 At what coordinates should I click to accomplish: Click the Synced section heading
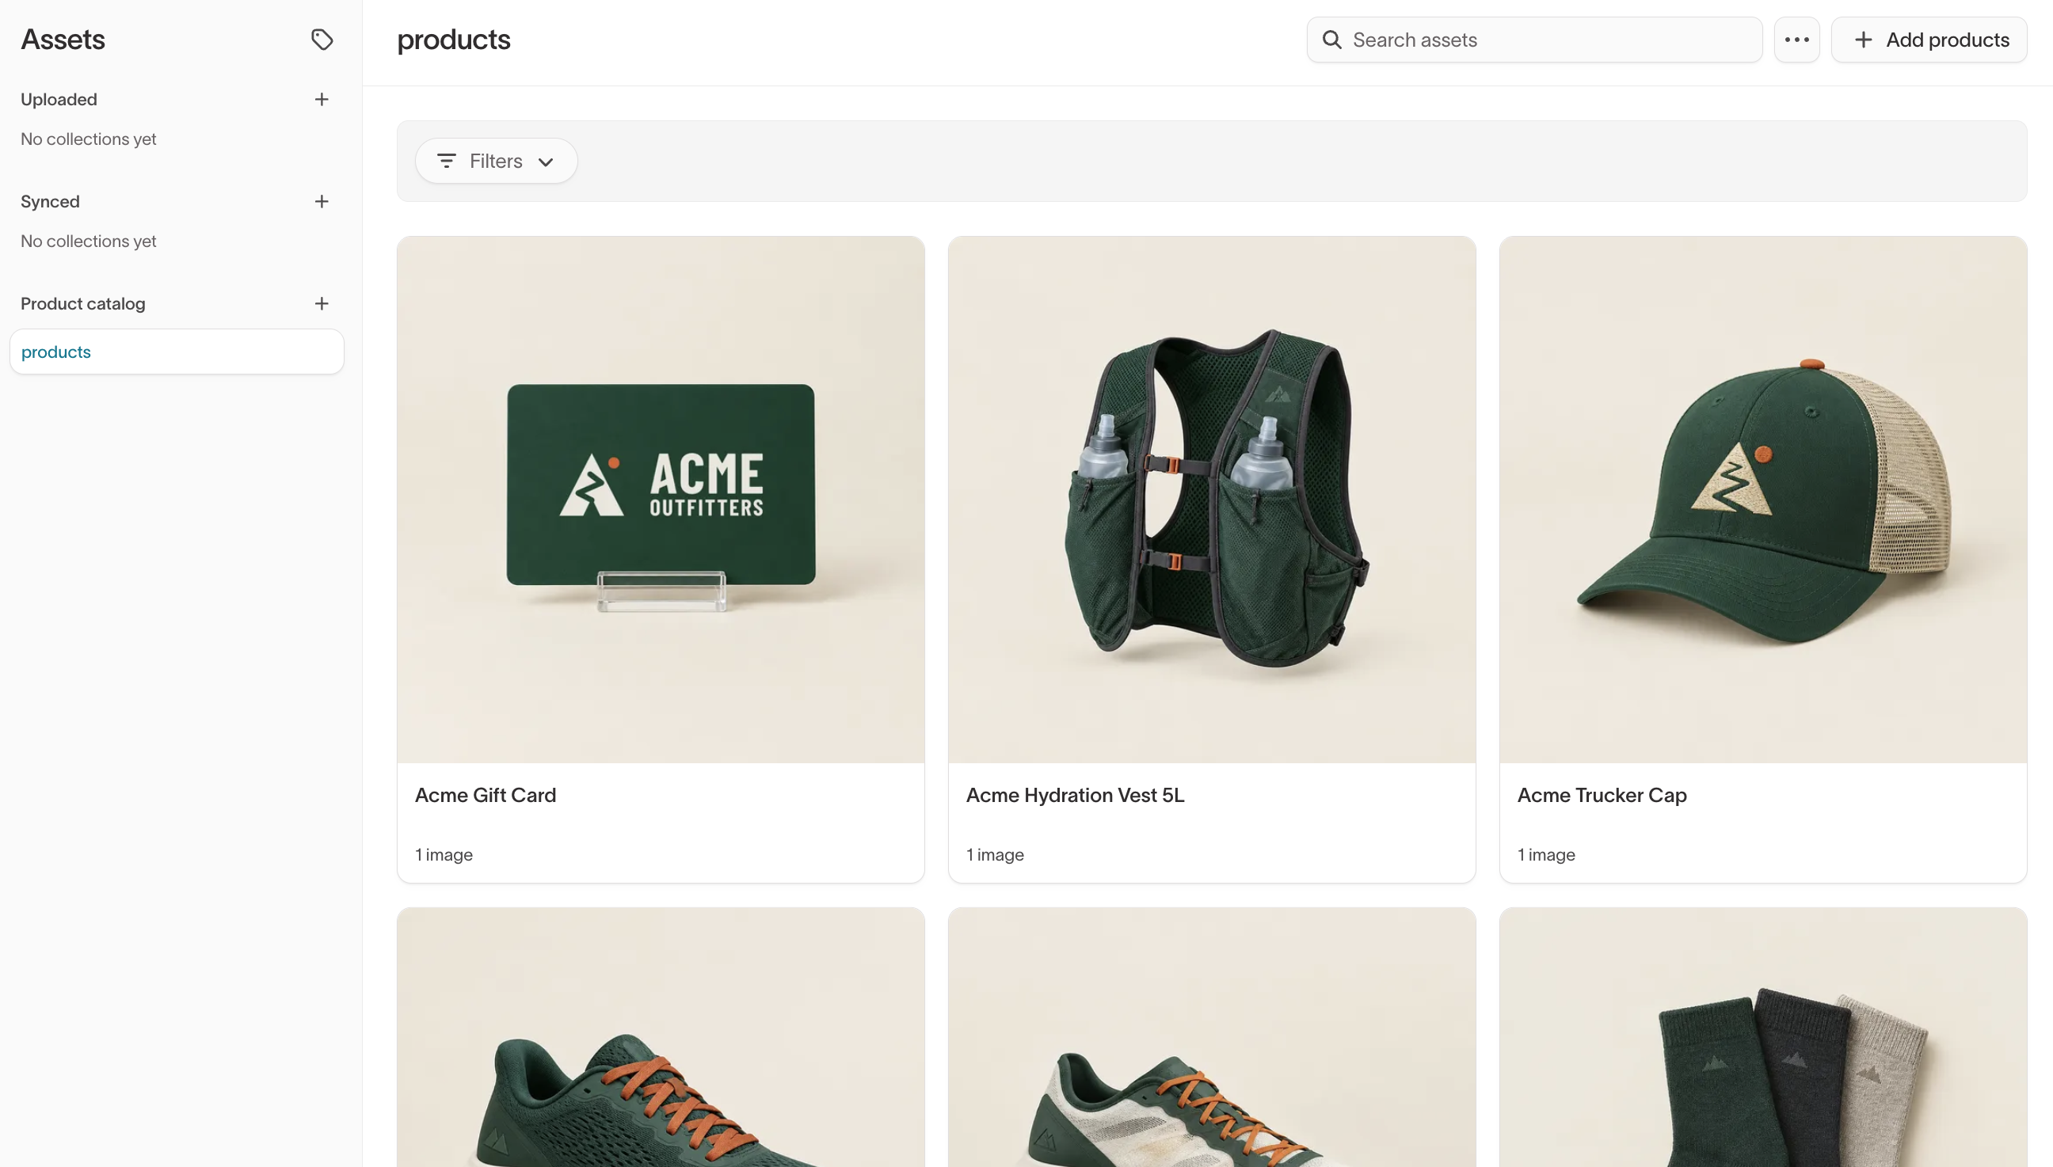[x=50, y=201]
